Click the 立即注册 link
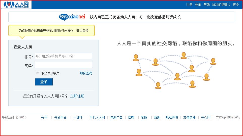This screenshot has width=243, height=136. coord(77,96)
